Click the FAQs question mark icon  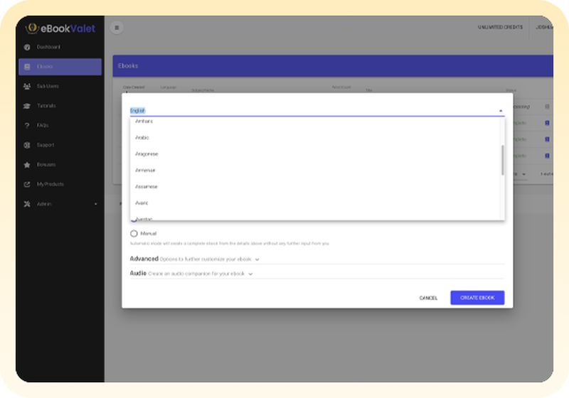point(27,126)
